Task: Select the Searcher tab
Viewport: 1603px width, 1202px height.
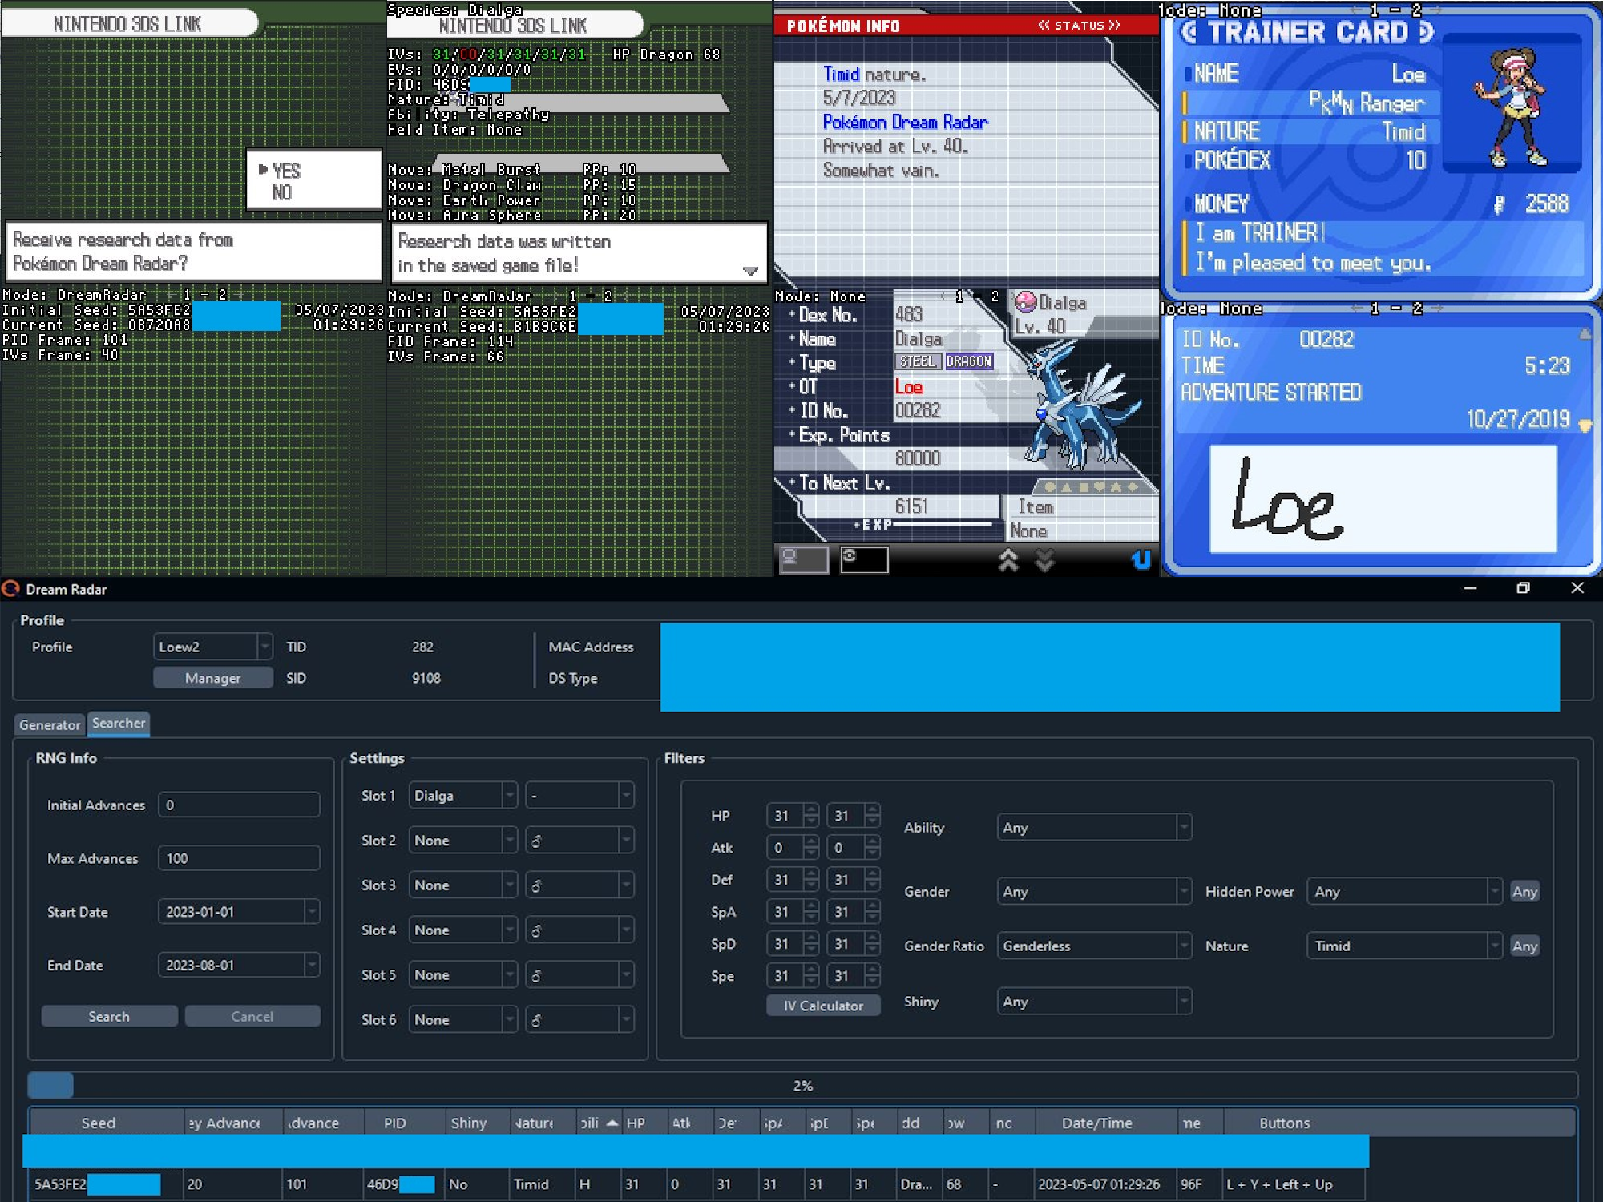Action: tap(119, 723)
